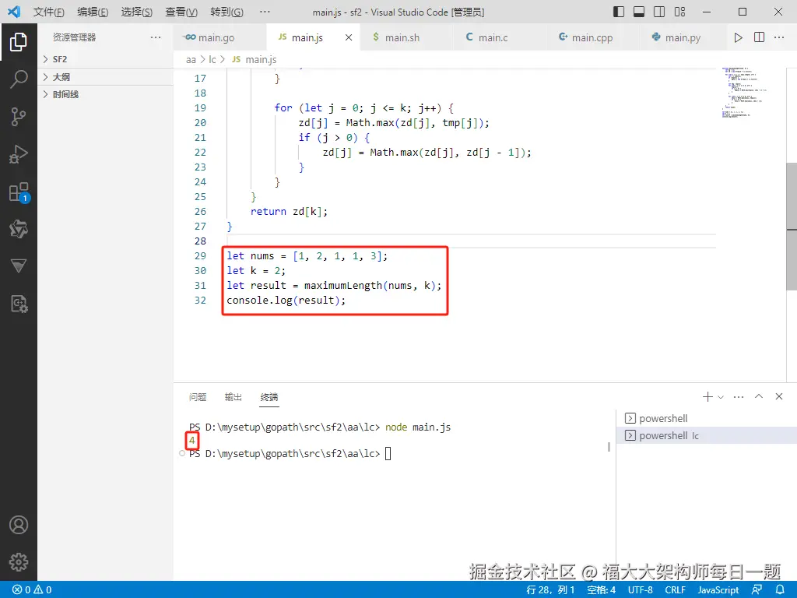Select the first powershell terminal
Image resolution: width=797 pixels, height=598 pixels.
point(707,418)
